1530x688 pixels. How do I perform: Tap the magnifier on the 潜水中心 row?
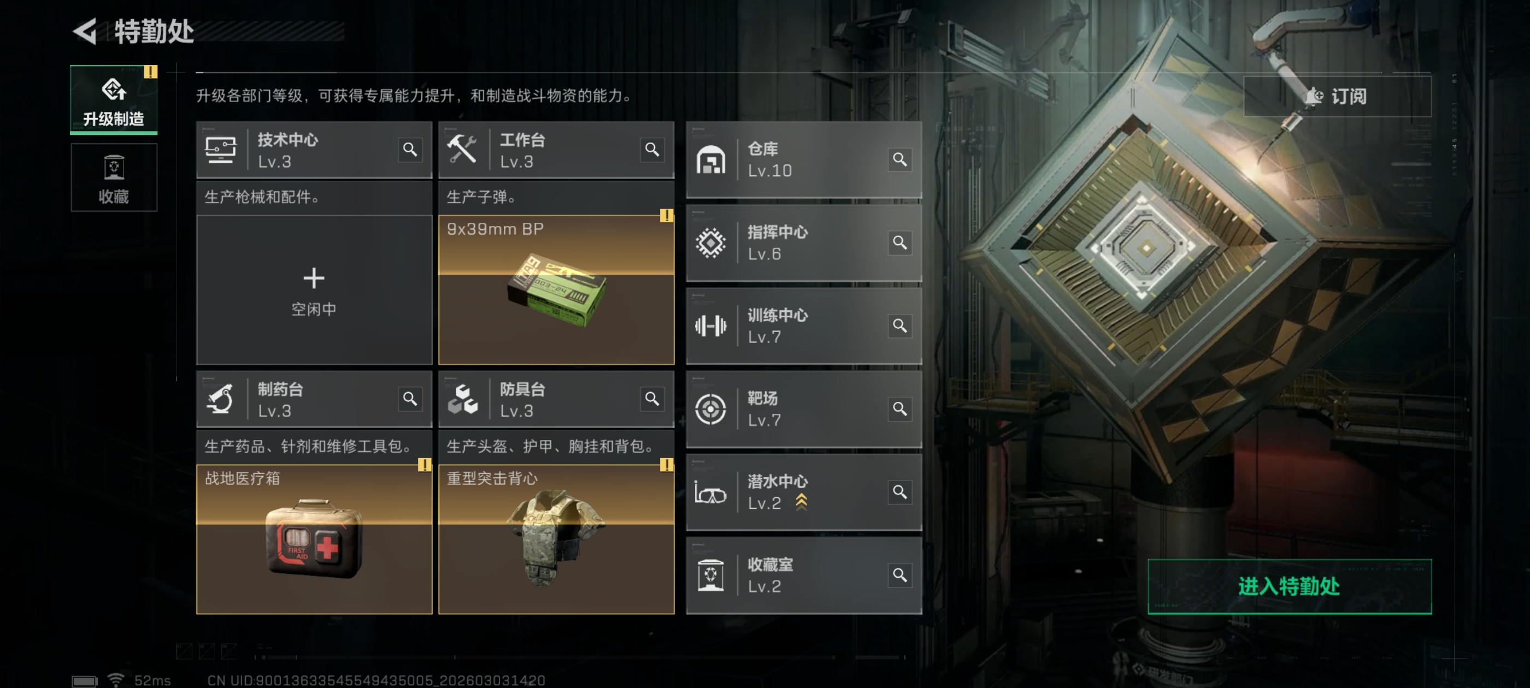tap(900, 492)
